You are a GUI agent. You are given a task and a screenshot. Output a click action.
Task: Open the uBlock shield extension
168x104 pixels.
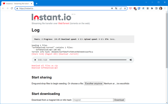click(135, 8)
